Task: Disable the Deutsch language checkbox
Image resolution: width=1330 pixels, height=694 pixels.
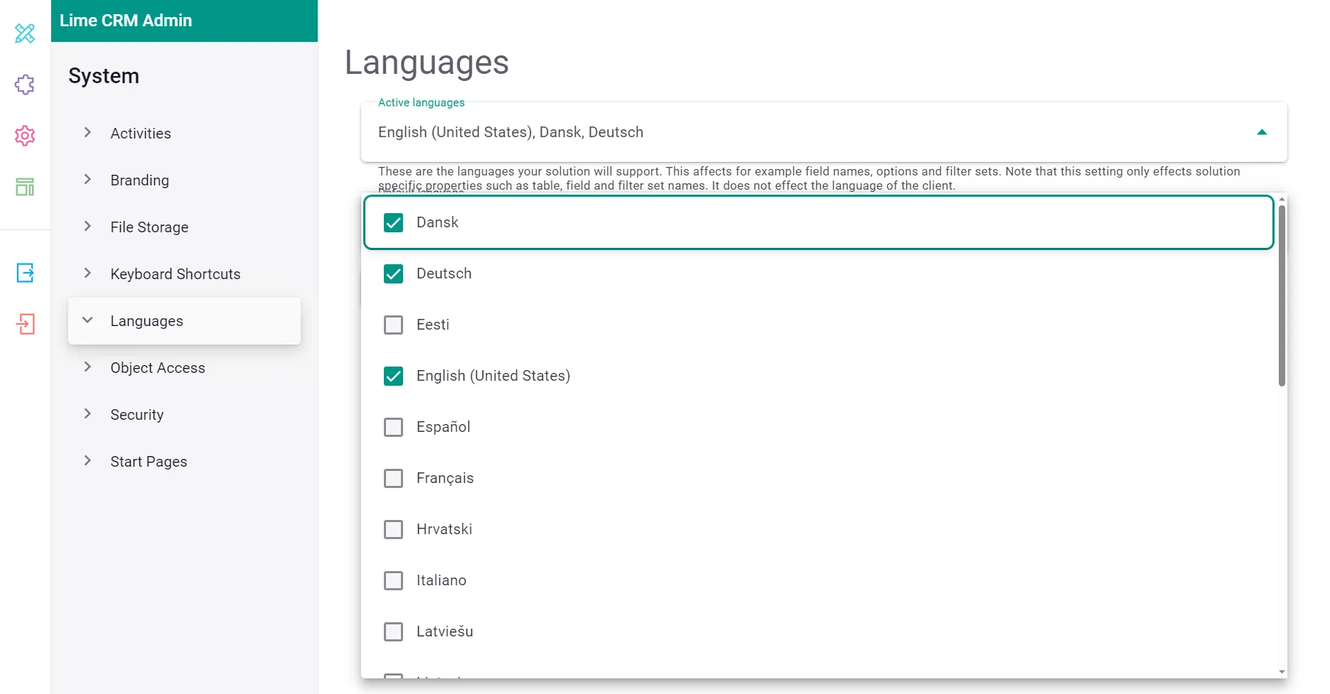Action: point(393,273)
